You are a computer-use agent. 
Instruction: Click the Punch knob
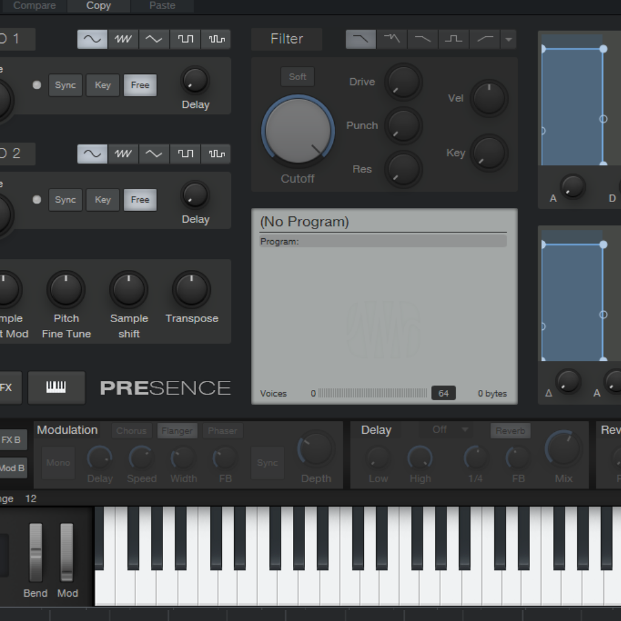[403, 126]
